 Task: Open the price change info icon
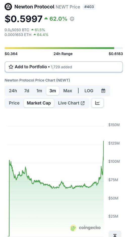(72, 19)
